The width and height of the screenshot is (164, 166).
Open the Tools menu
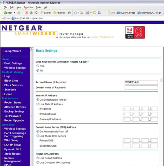[x=39, y=7]
